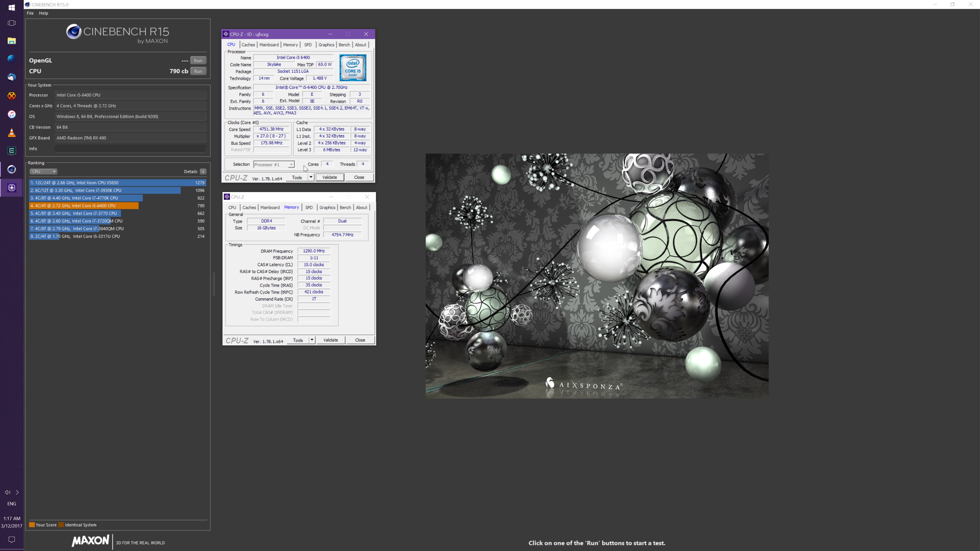Open Bench tab in upper CPU-Z window

[344, 45]
